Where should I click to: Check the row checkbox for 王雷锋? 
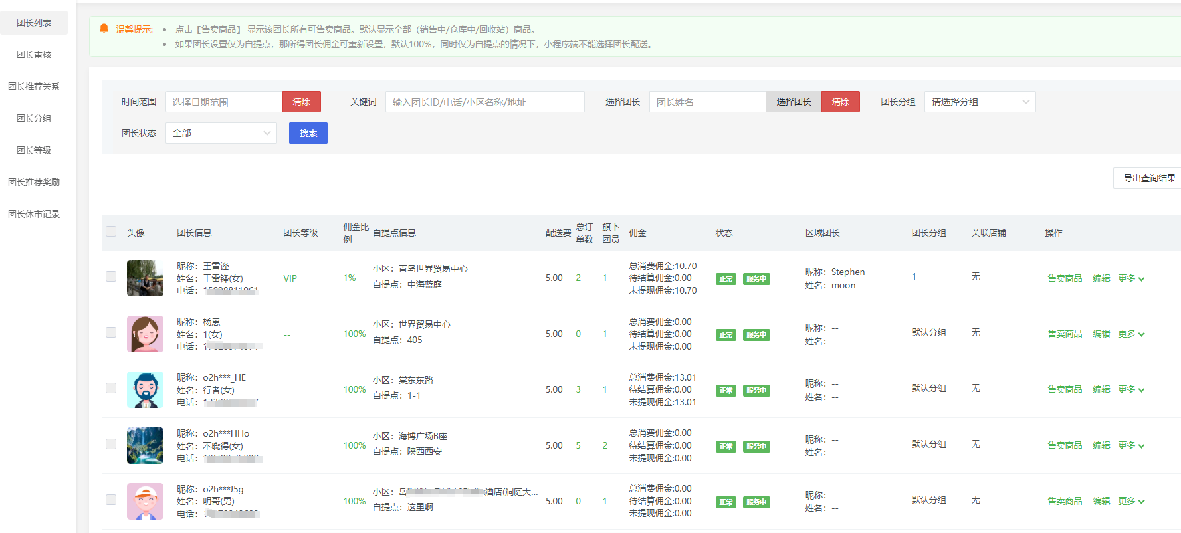111,276
